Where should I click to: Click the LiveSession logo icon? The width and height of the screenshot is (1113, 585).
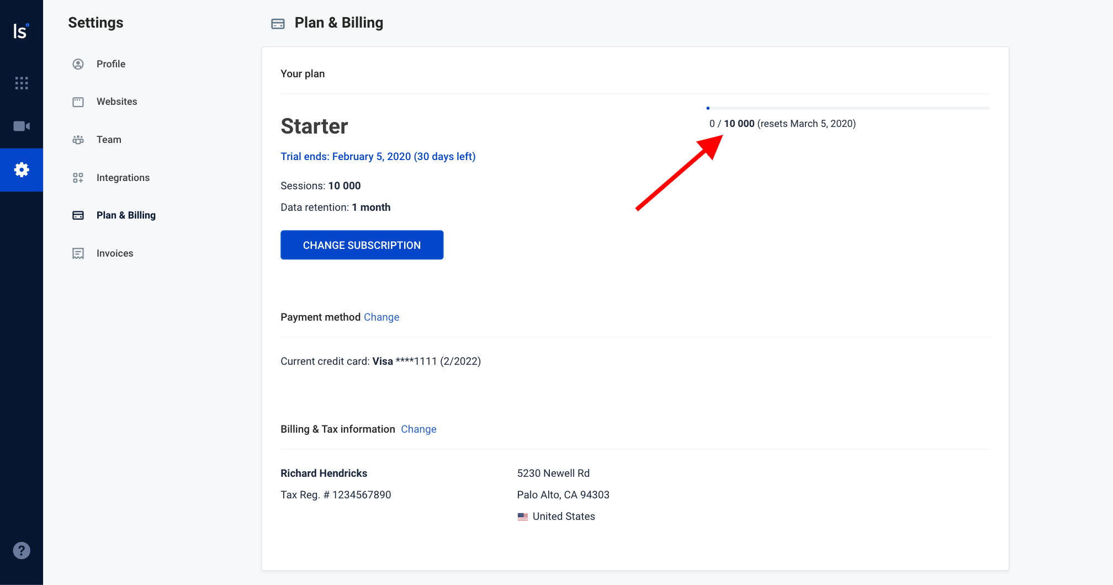click(x=22, y=31)
